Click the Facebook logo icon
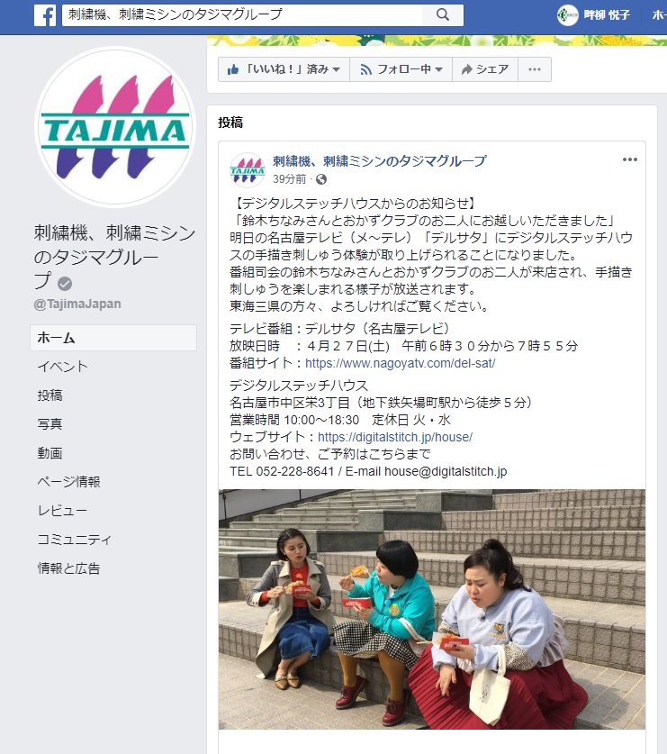Image resolution: width=667 pixels, height=754 pixels. click(x=45, y=15)
